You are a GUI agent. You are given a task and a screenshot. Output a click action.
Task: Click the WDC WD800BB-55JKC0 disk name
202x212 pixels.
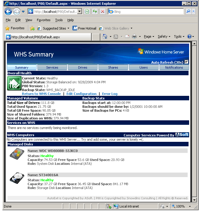[x=58, y=150]
